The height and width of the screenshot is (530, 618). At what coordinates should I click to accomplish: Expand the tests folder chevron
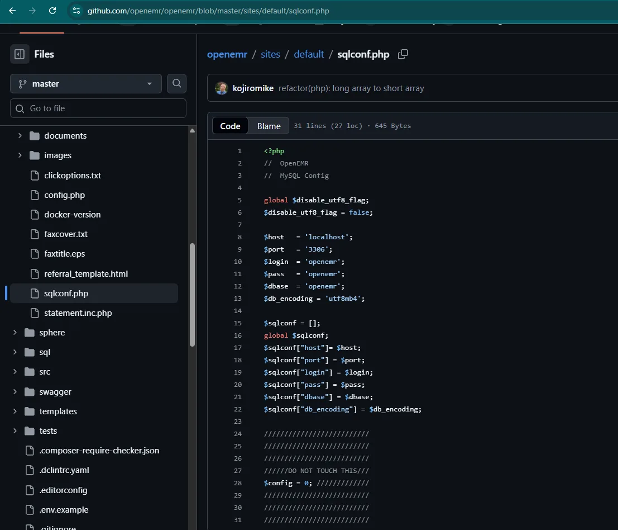click(15, 430)
